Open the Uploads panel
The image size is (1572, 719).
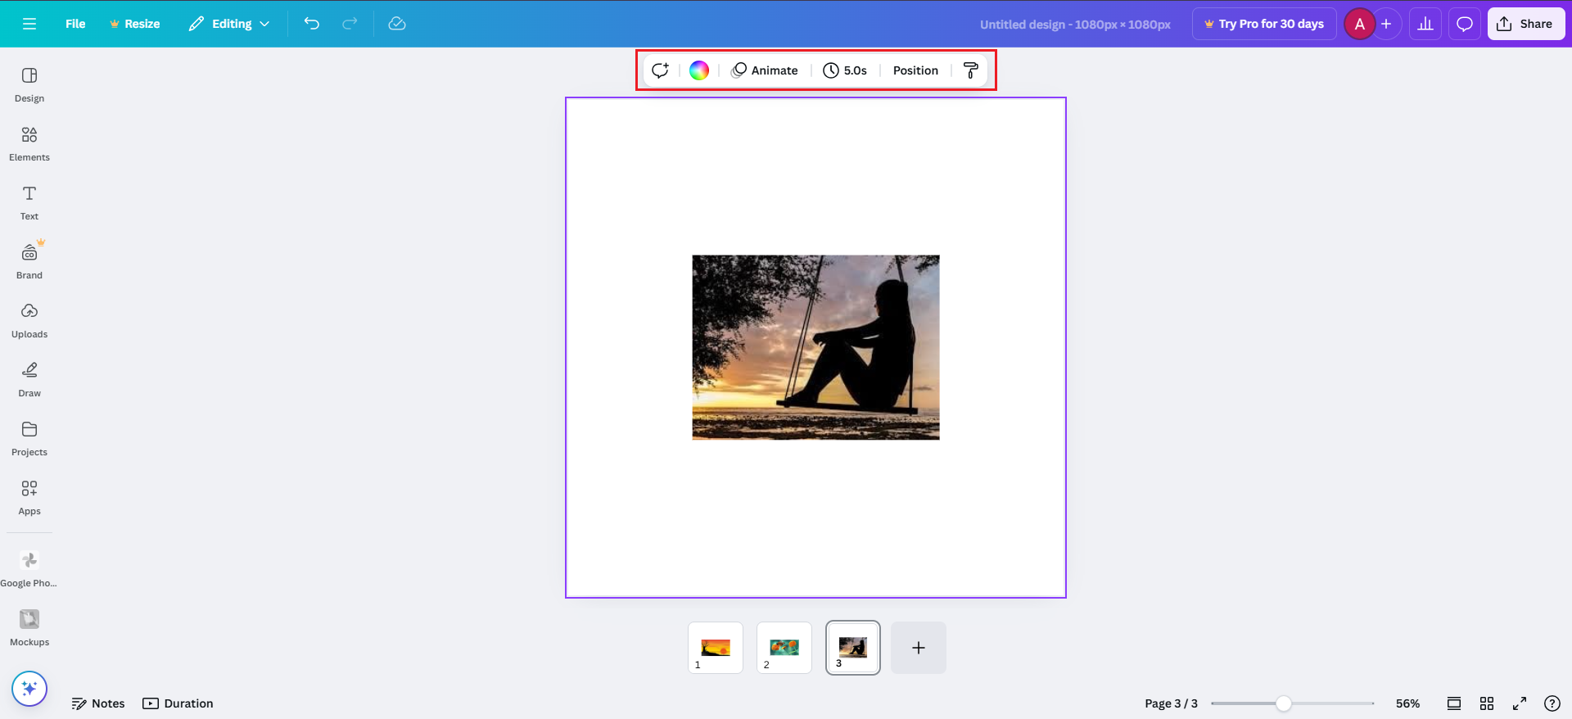(29, 320)
